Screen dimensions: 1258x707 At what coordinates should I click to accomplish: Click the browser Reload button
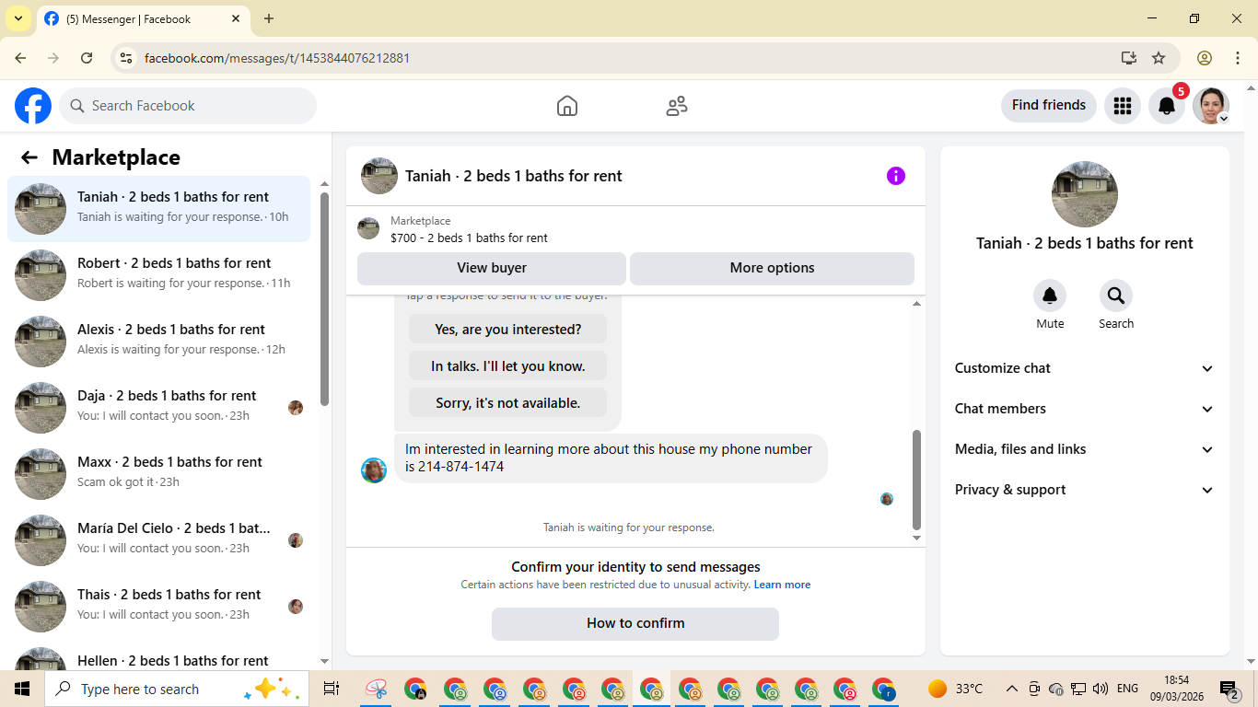87,58
